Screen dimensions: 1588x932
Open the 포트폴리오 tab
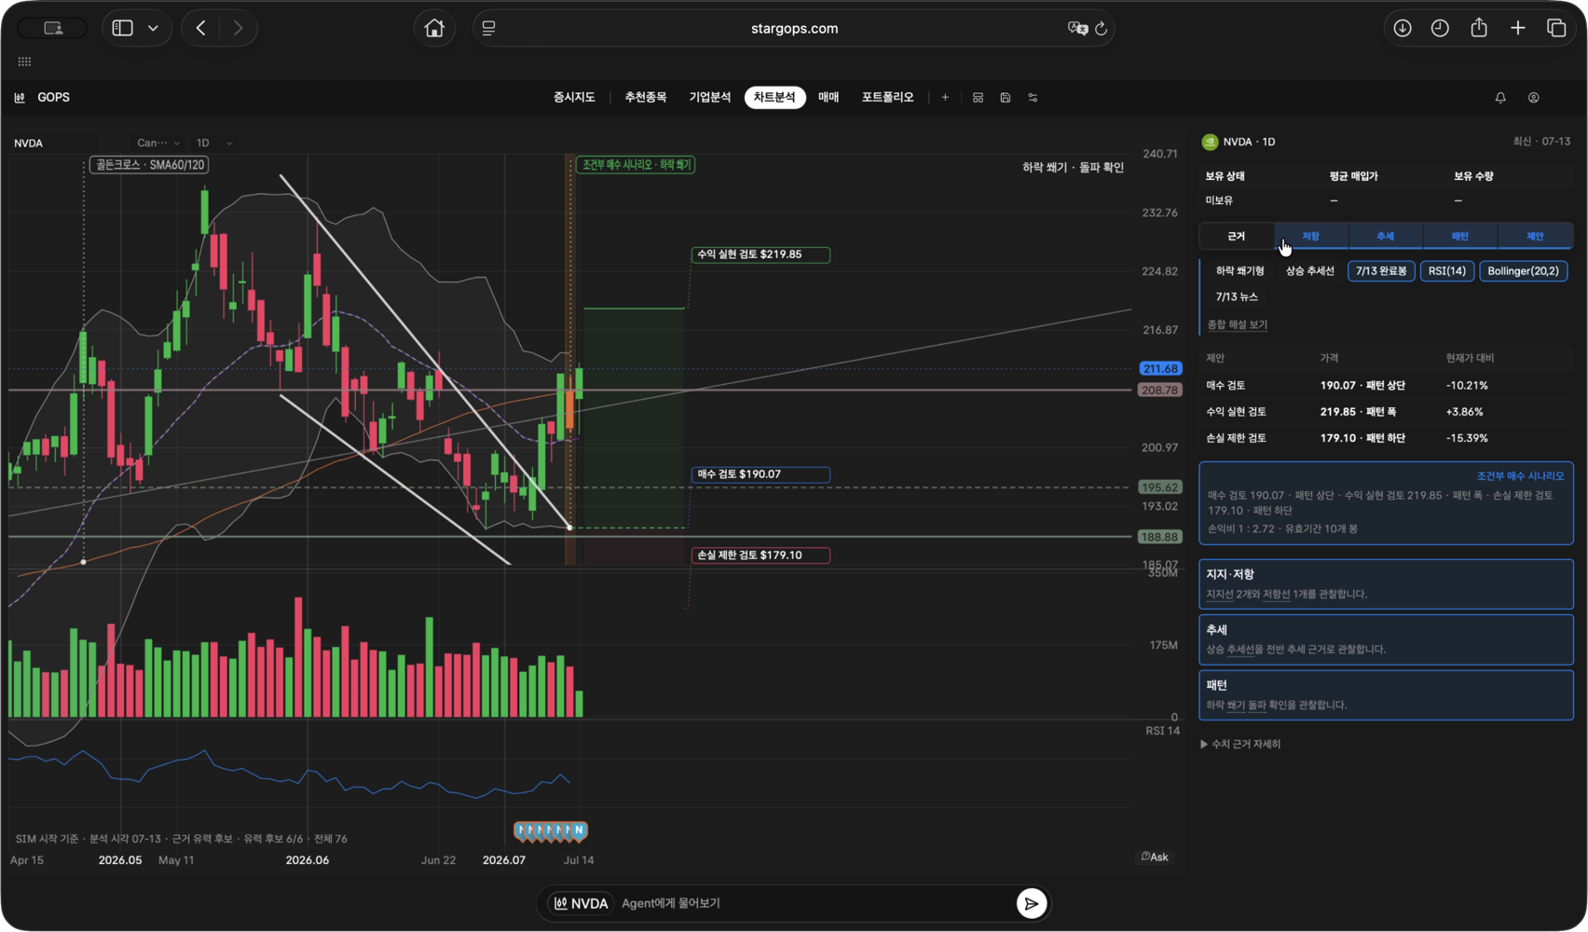click(887, 97)
